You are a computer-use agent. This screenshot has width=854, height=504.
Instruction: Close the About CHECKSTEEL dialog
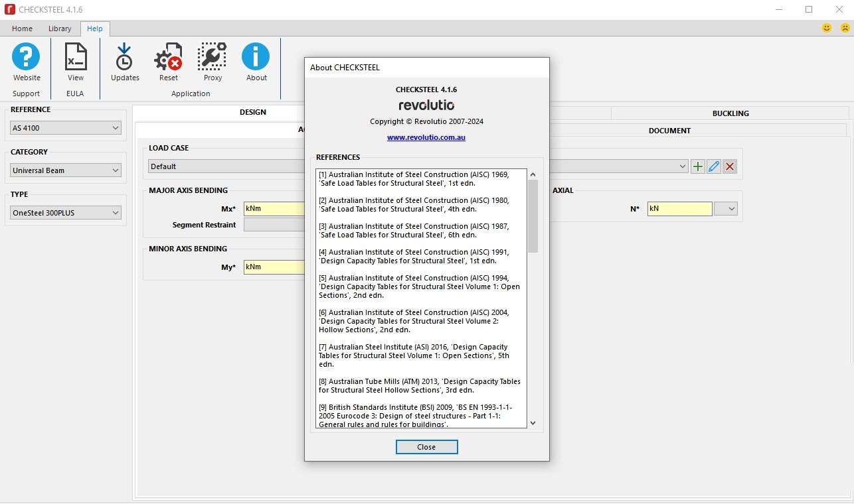pos(426,447)
